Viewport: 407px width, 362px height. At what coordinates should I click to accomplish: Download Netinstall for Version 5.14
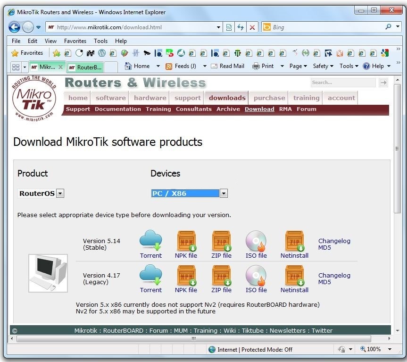click(294, 241)
